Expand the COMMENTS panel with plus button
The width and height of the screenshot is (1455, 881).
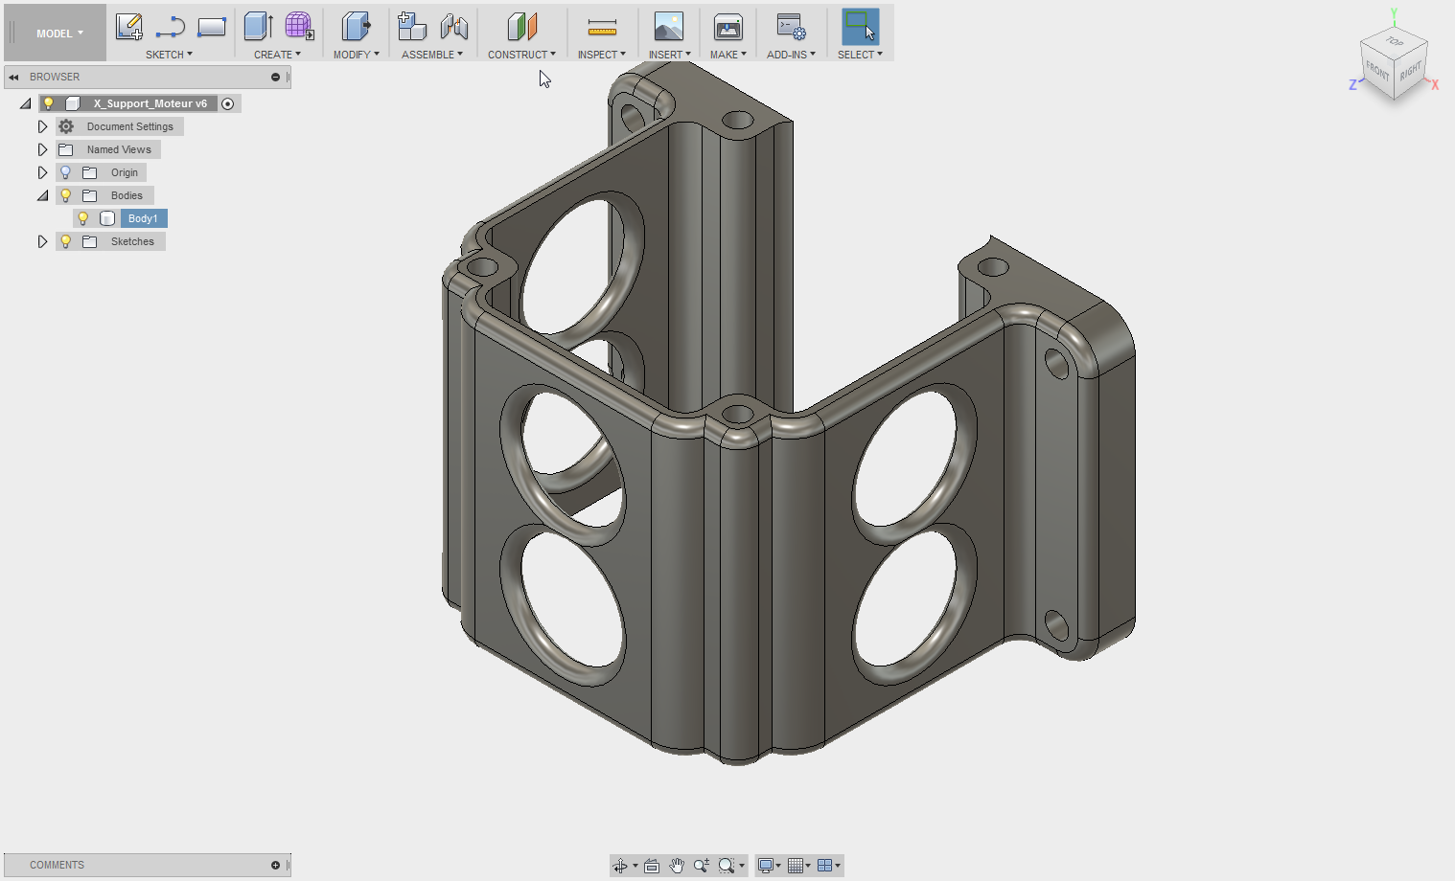click(275, 865)
